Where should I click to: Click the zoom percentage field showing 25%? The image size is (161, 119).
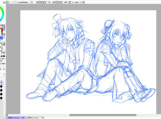(33, 2)
